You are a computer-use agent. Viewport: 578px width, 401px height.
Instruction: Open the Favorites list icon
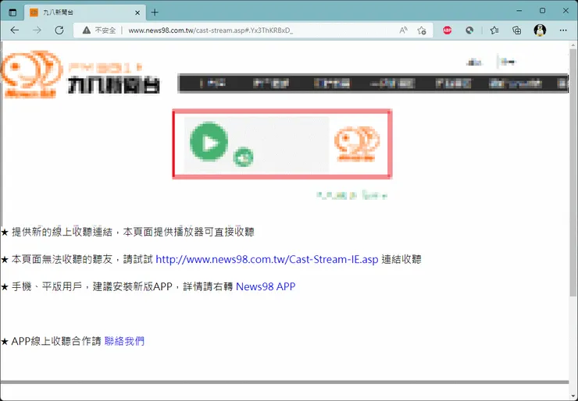494,30
